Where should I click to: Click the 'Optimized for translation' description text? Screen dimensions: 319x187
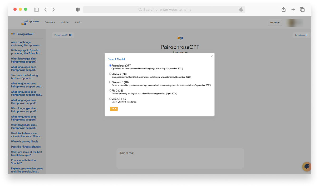coord(147,69)
